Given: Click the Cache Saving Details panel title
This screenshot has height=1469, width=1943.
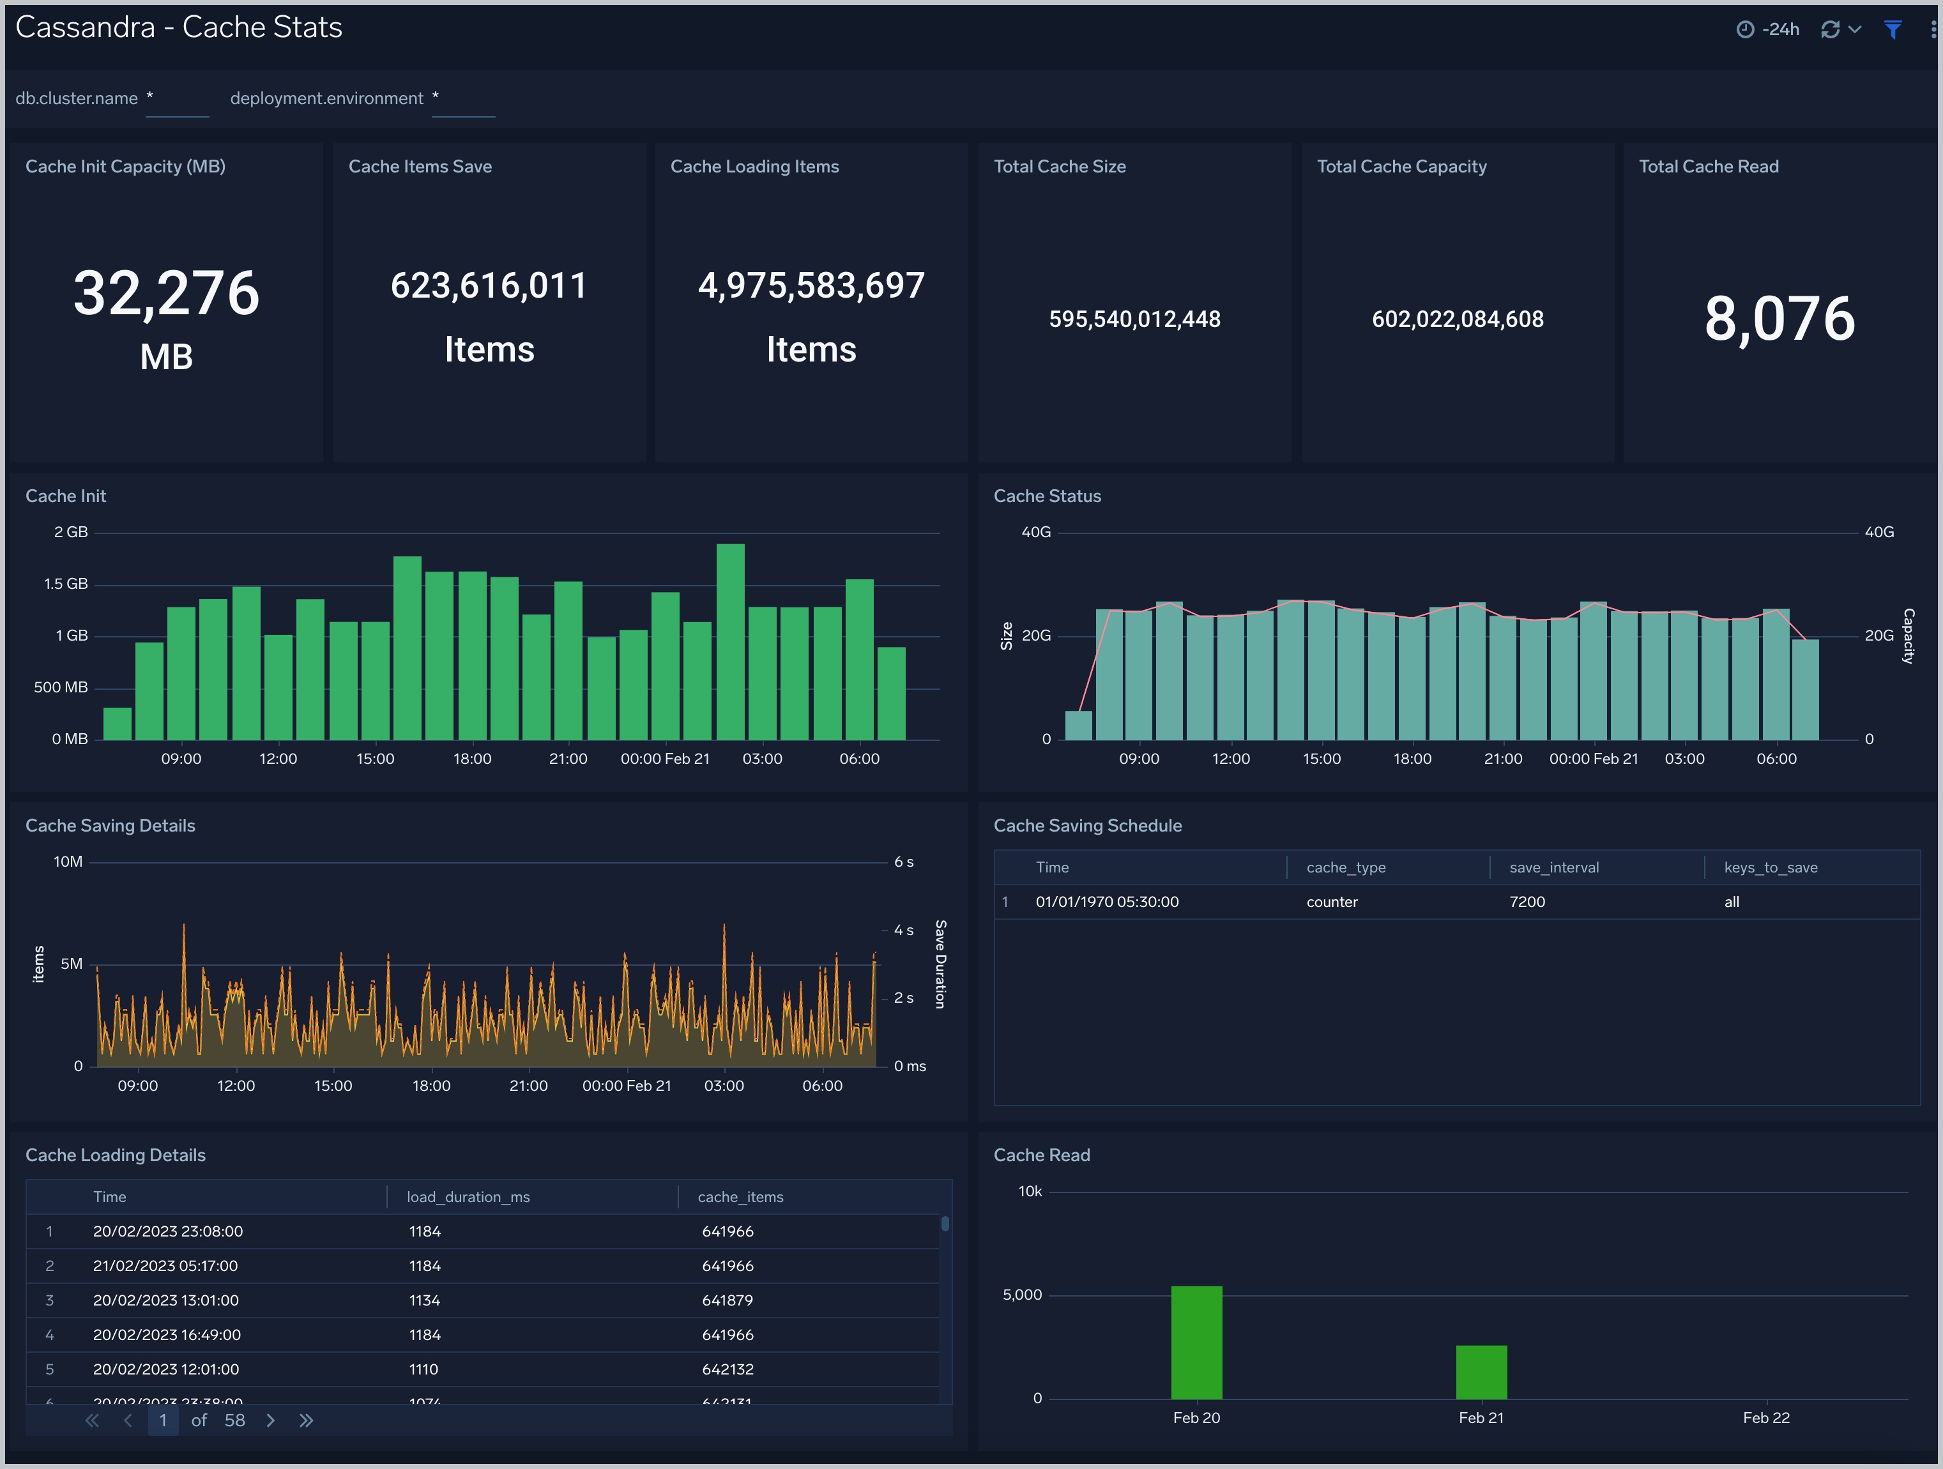Looking at the screenshot, I should tap(110, 826).
